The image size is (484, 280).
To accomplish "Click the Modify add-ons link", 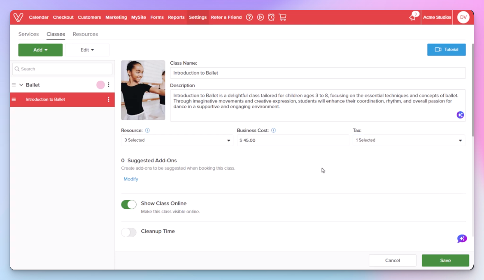I will (131, 179).
